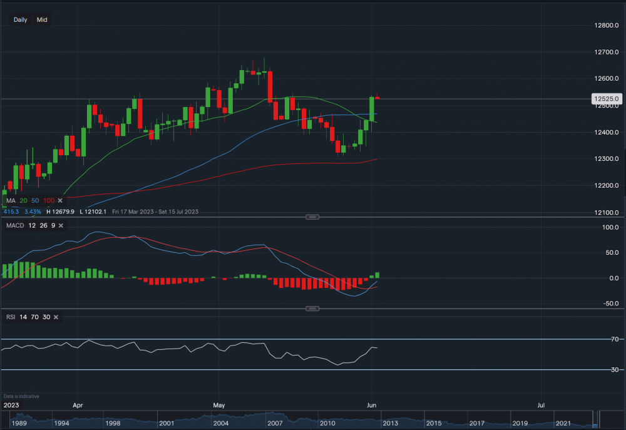Select the red 100 period MA setting
Image resolution: width=626 pixels, height=430 pixels.
coord(48,200)
